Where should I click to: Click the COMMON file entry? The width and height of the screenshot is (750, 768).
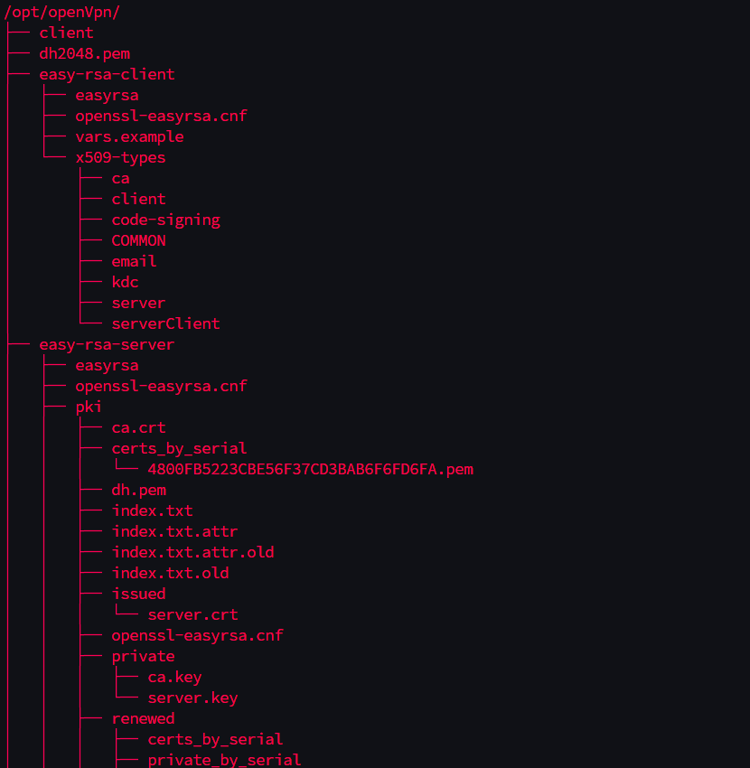pos(138,240)
